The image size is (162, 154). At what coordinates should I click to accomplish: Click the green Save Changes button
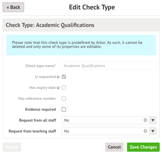tap(143, 147)
